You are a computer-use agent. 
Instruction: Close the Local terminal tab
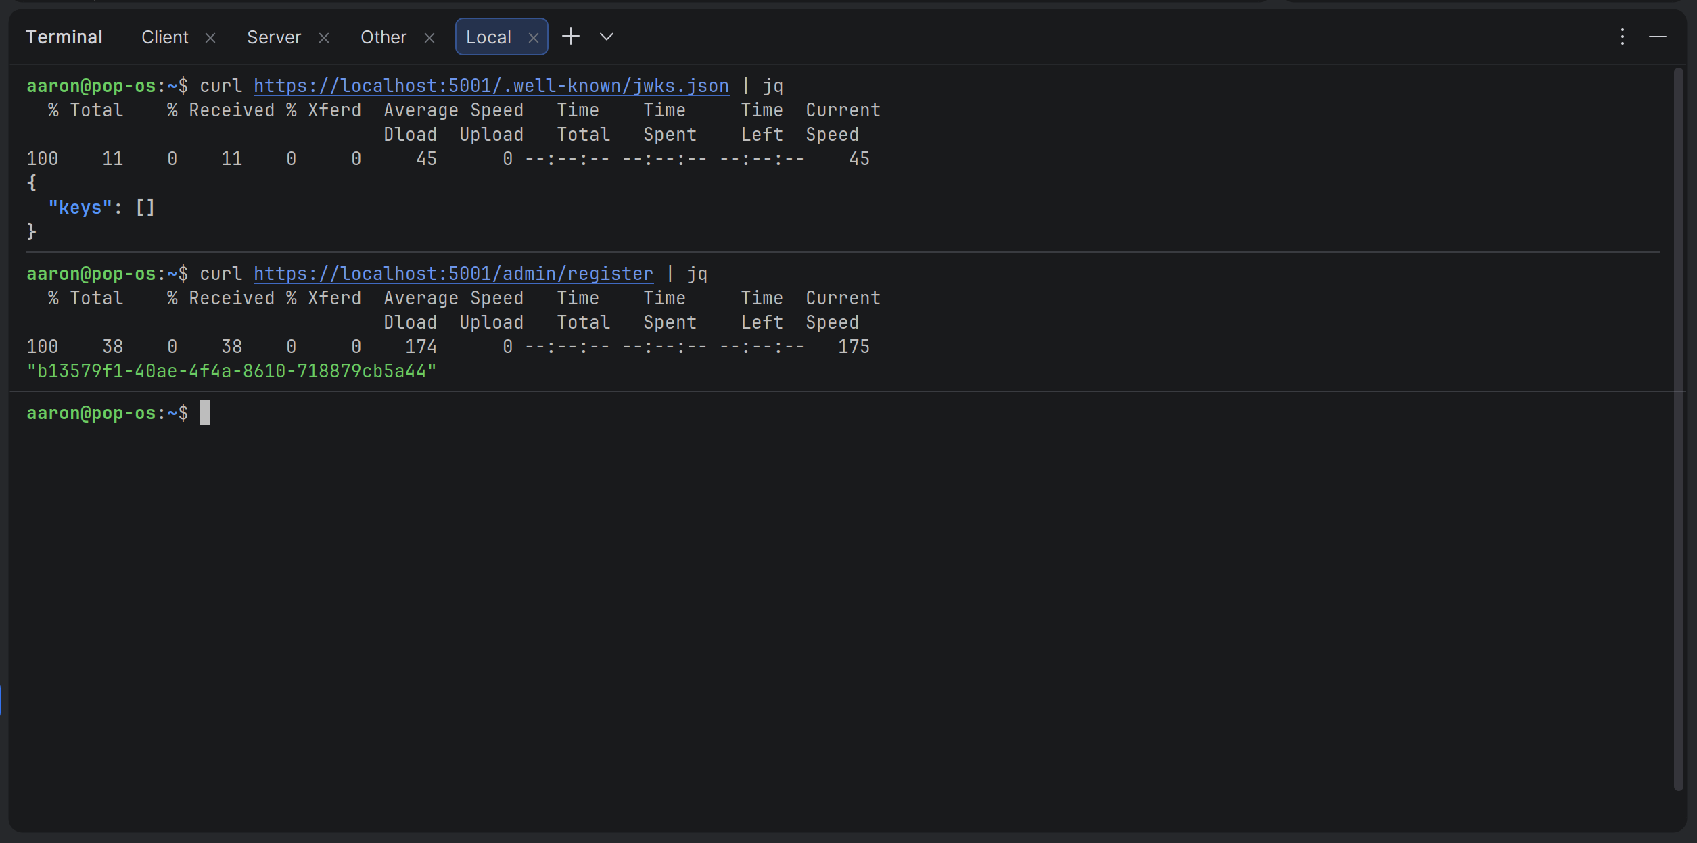click(534, 38)
